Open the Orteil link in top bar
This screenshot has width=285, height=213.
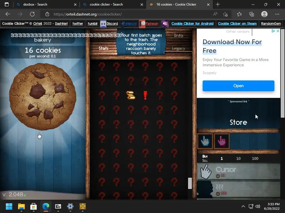pyautogui.click(x=38, y=24)
